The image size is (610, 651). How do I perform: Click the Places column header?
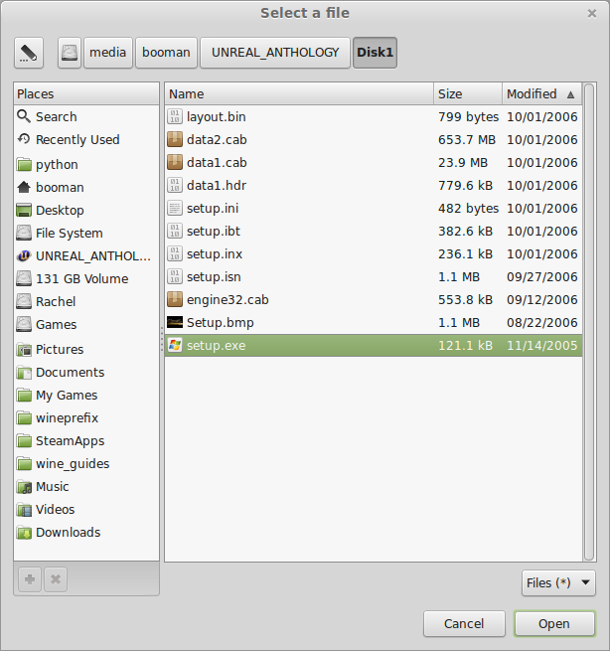(x=86, y=93)
